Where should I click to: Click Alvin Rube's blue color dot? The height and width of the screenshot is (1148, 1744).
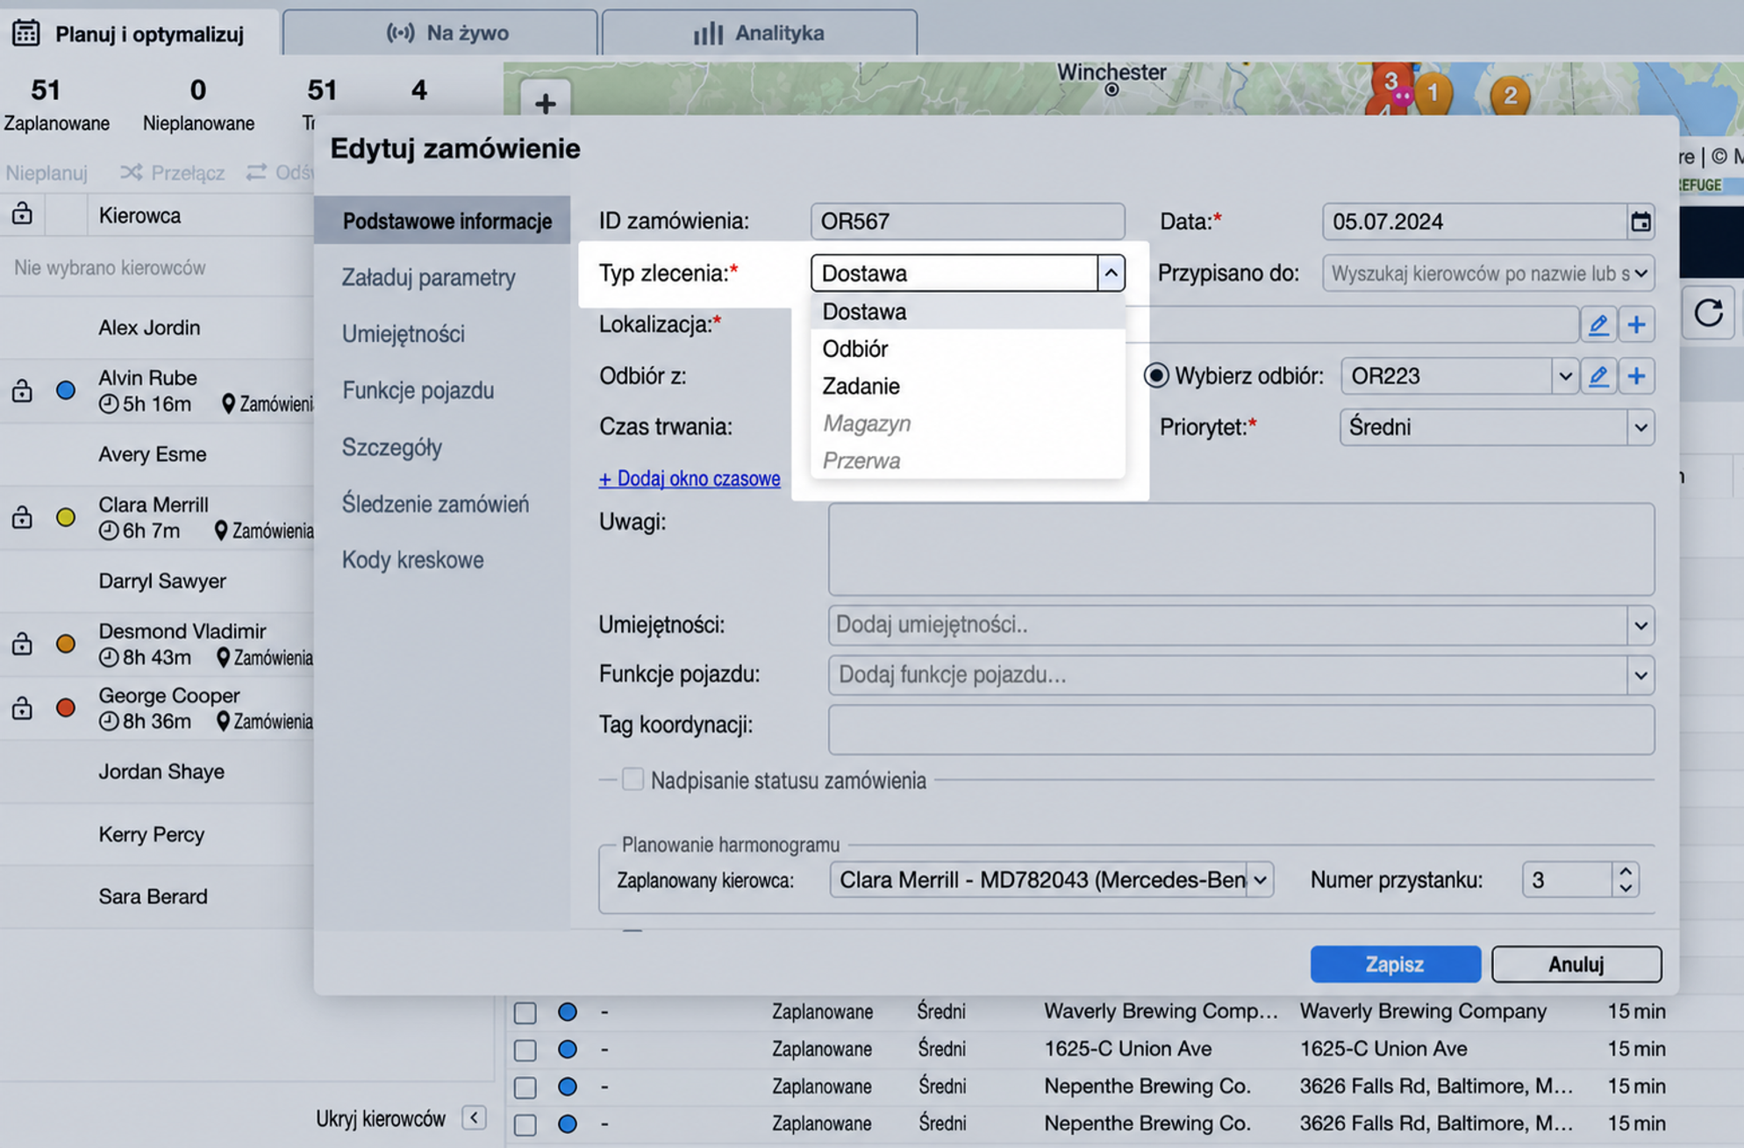66,390
